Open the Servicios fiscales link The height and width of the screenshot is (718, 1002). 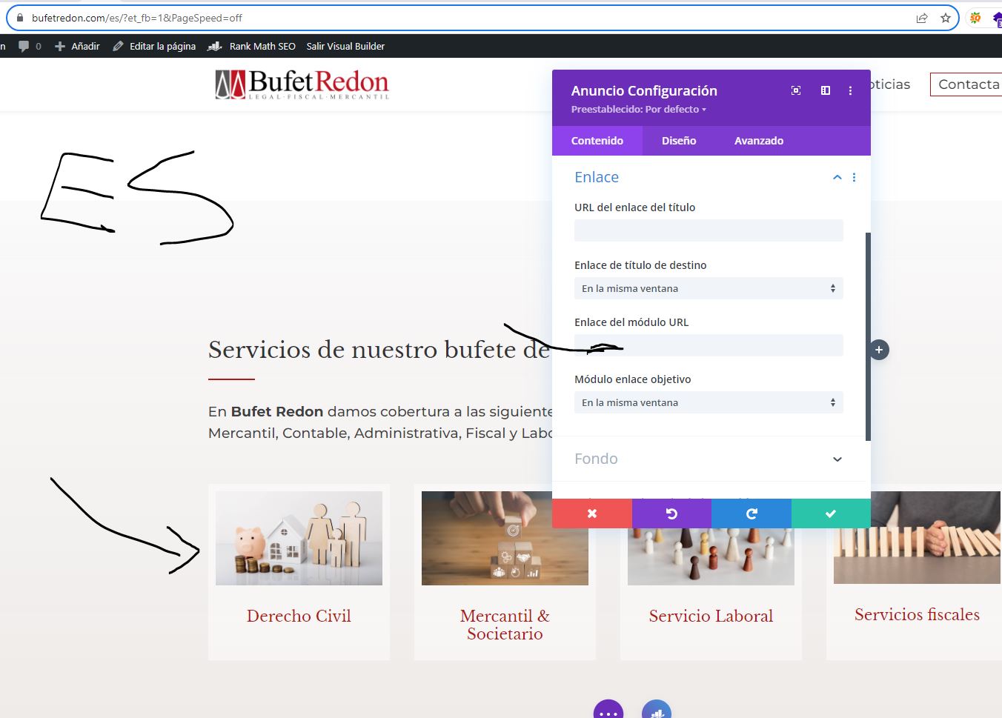coord(917,614)
